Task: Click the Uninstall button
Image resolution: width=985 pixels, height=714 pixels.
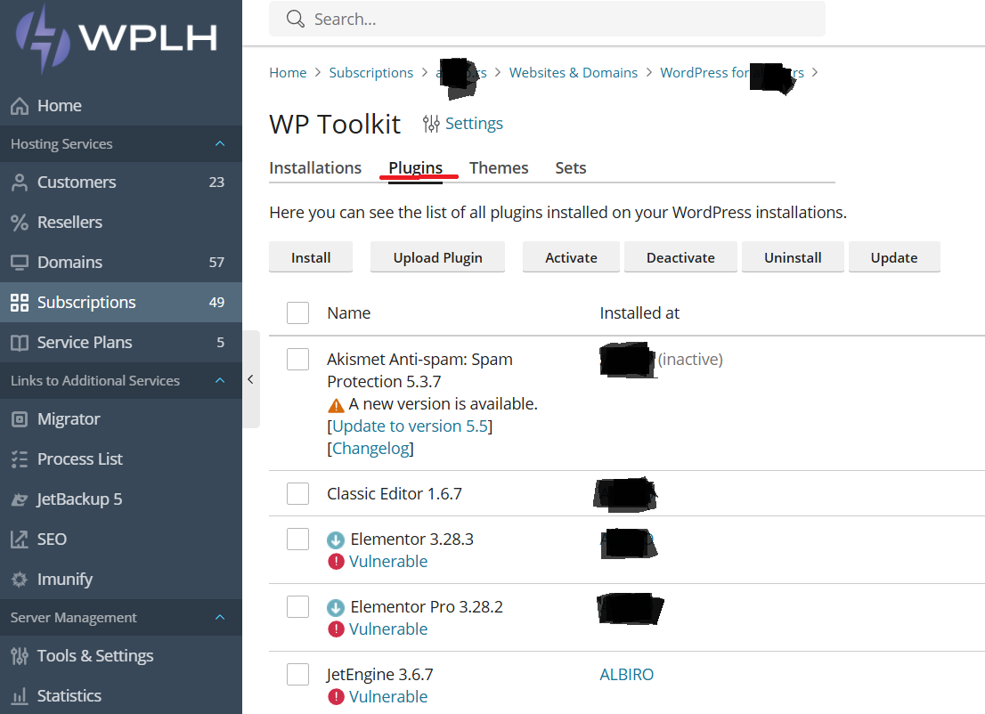Action: point(793,257)
